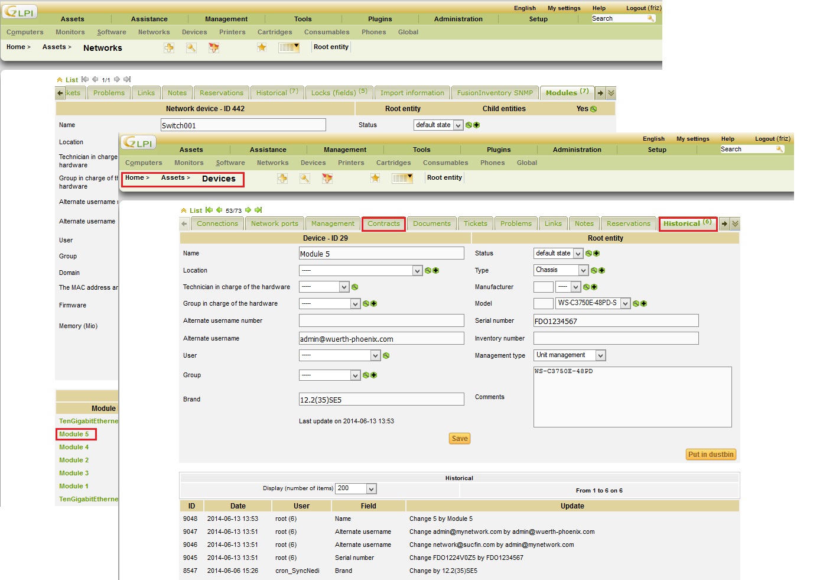Click the bookmark star icon in Networks toolbar

click(x=262, y=47)
